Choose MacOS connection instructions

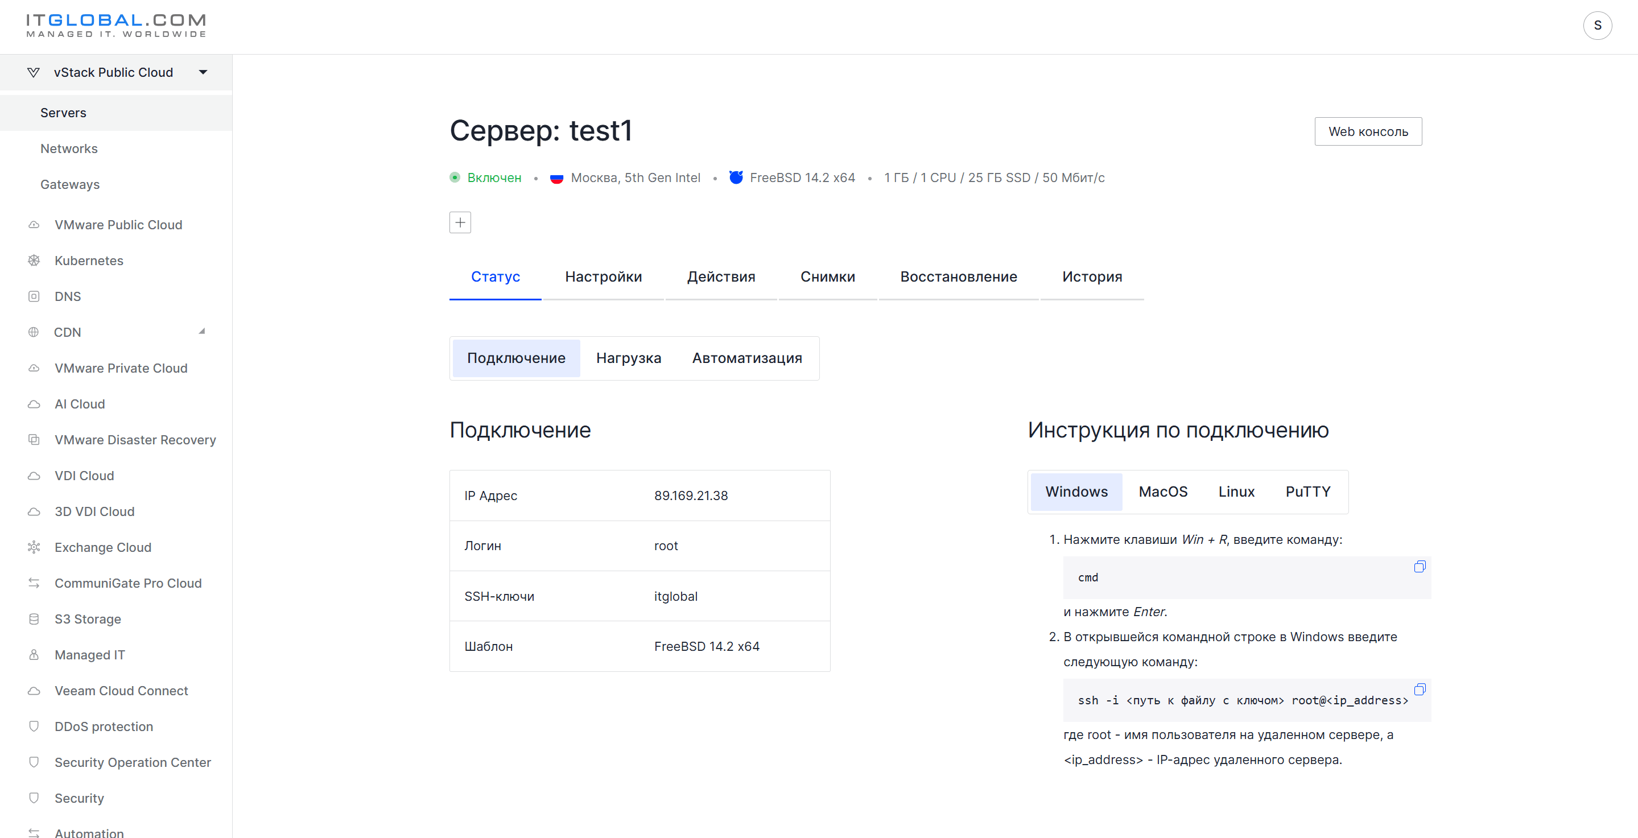point(1162,492)
